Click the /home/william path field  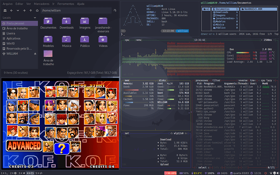click(76, 11)
